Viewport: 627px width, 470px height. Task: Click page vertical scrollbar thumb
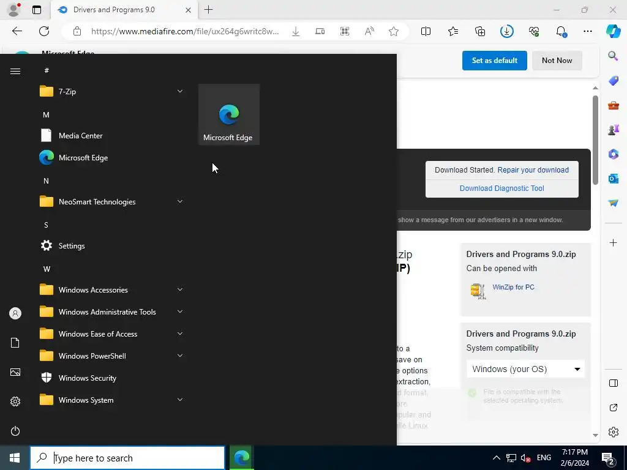[x=595, y=140]
